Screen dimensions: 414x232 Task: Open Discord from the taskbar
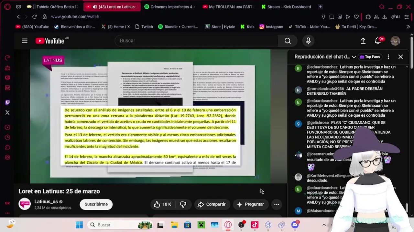point(295,225)
